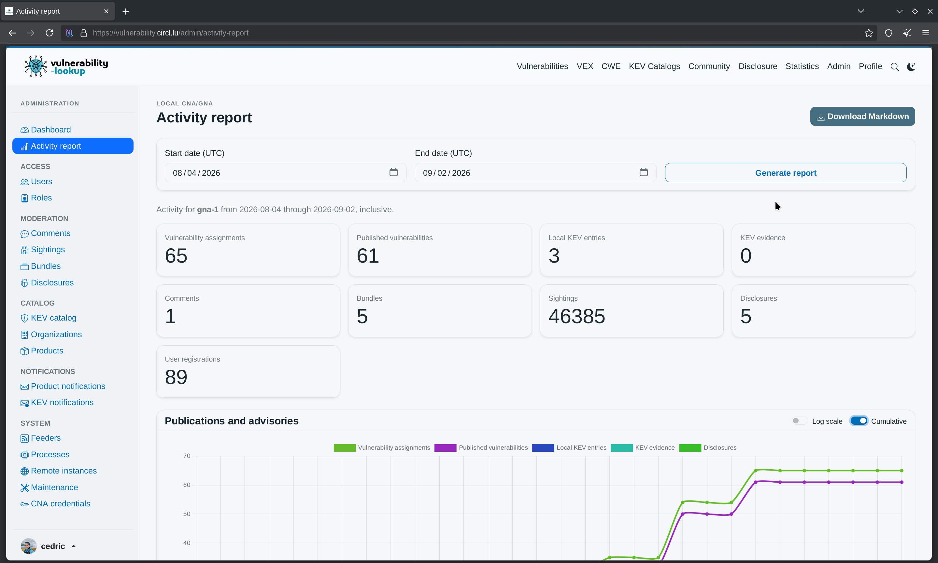
Task: Click the Maintenance tools icon
Action: [x=24, y=488]
